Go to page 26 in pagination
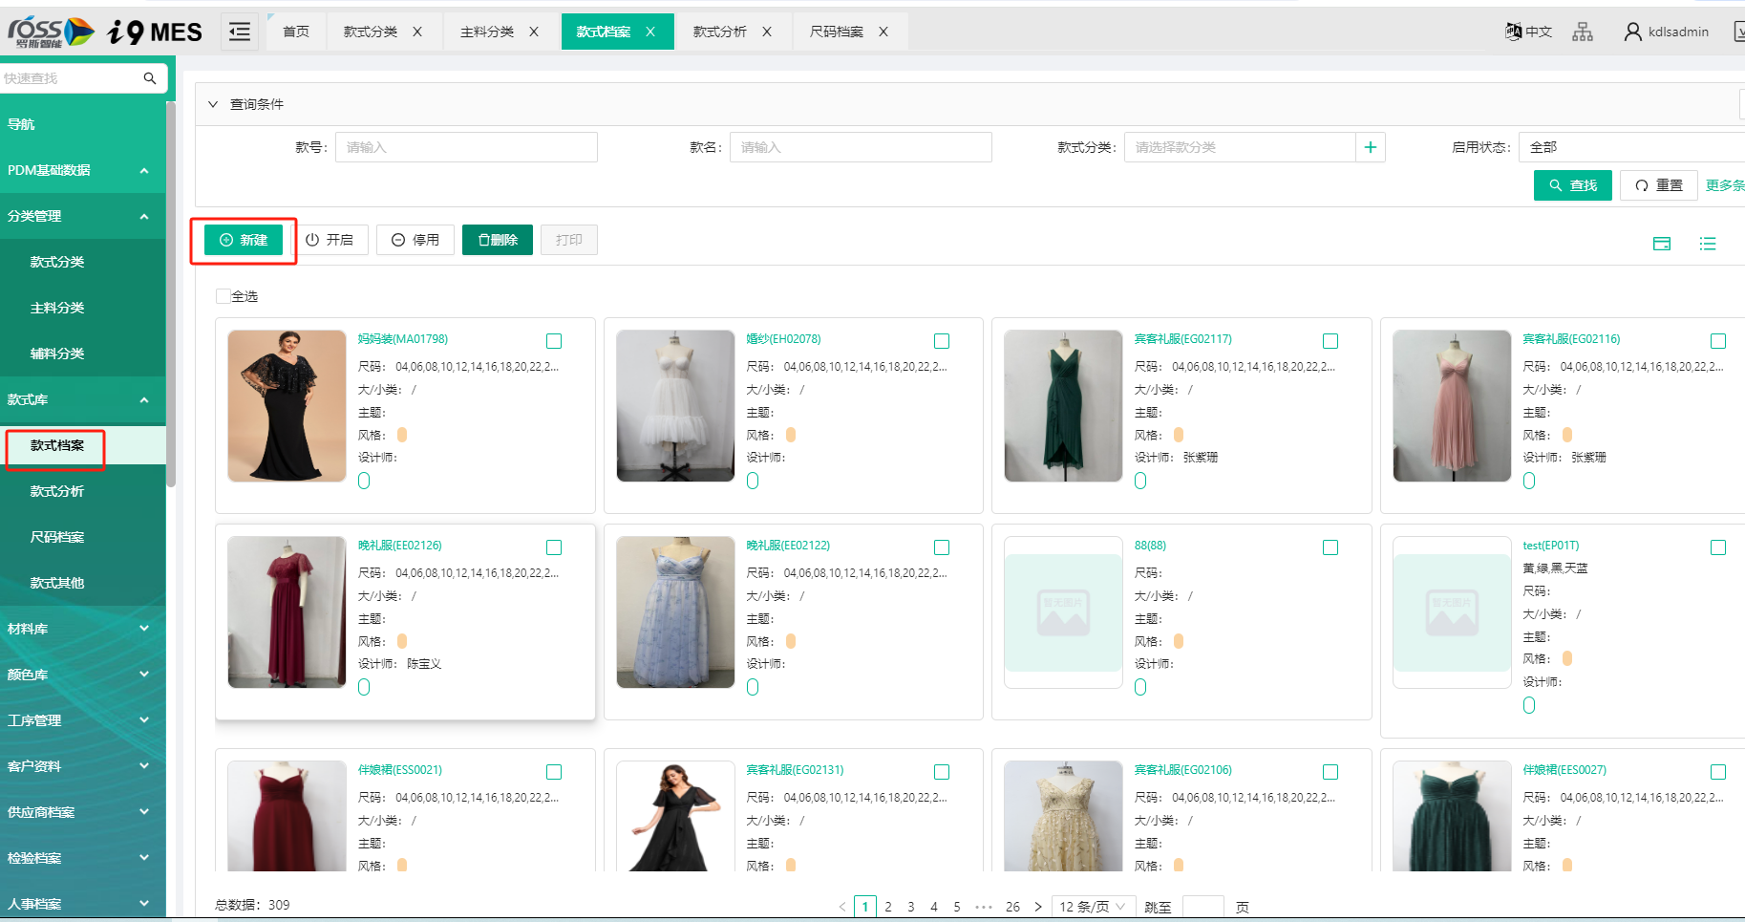Screen dimensions: 1745x922 [x=1012, y=907]
